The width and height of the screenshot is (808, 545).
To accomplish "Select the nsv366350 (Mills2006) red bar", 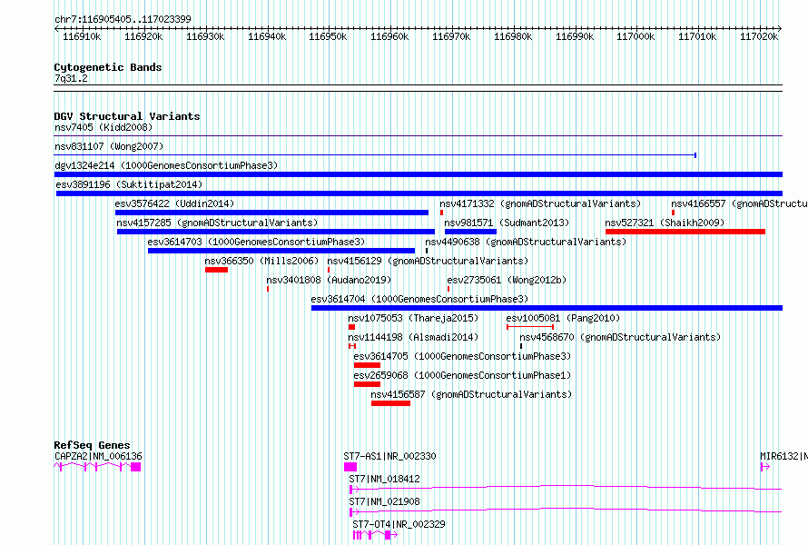I will point(216,270).
